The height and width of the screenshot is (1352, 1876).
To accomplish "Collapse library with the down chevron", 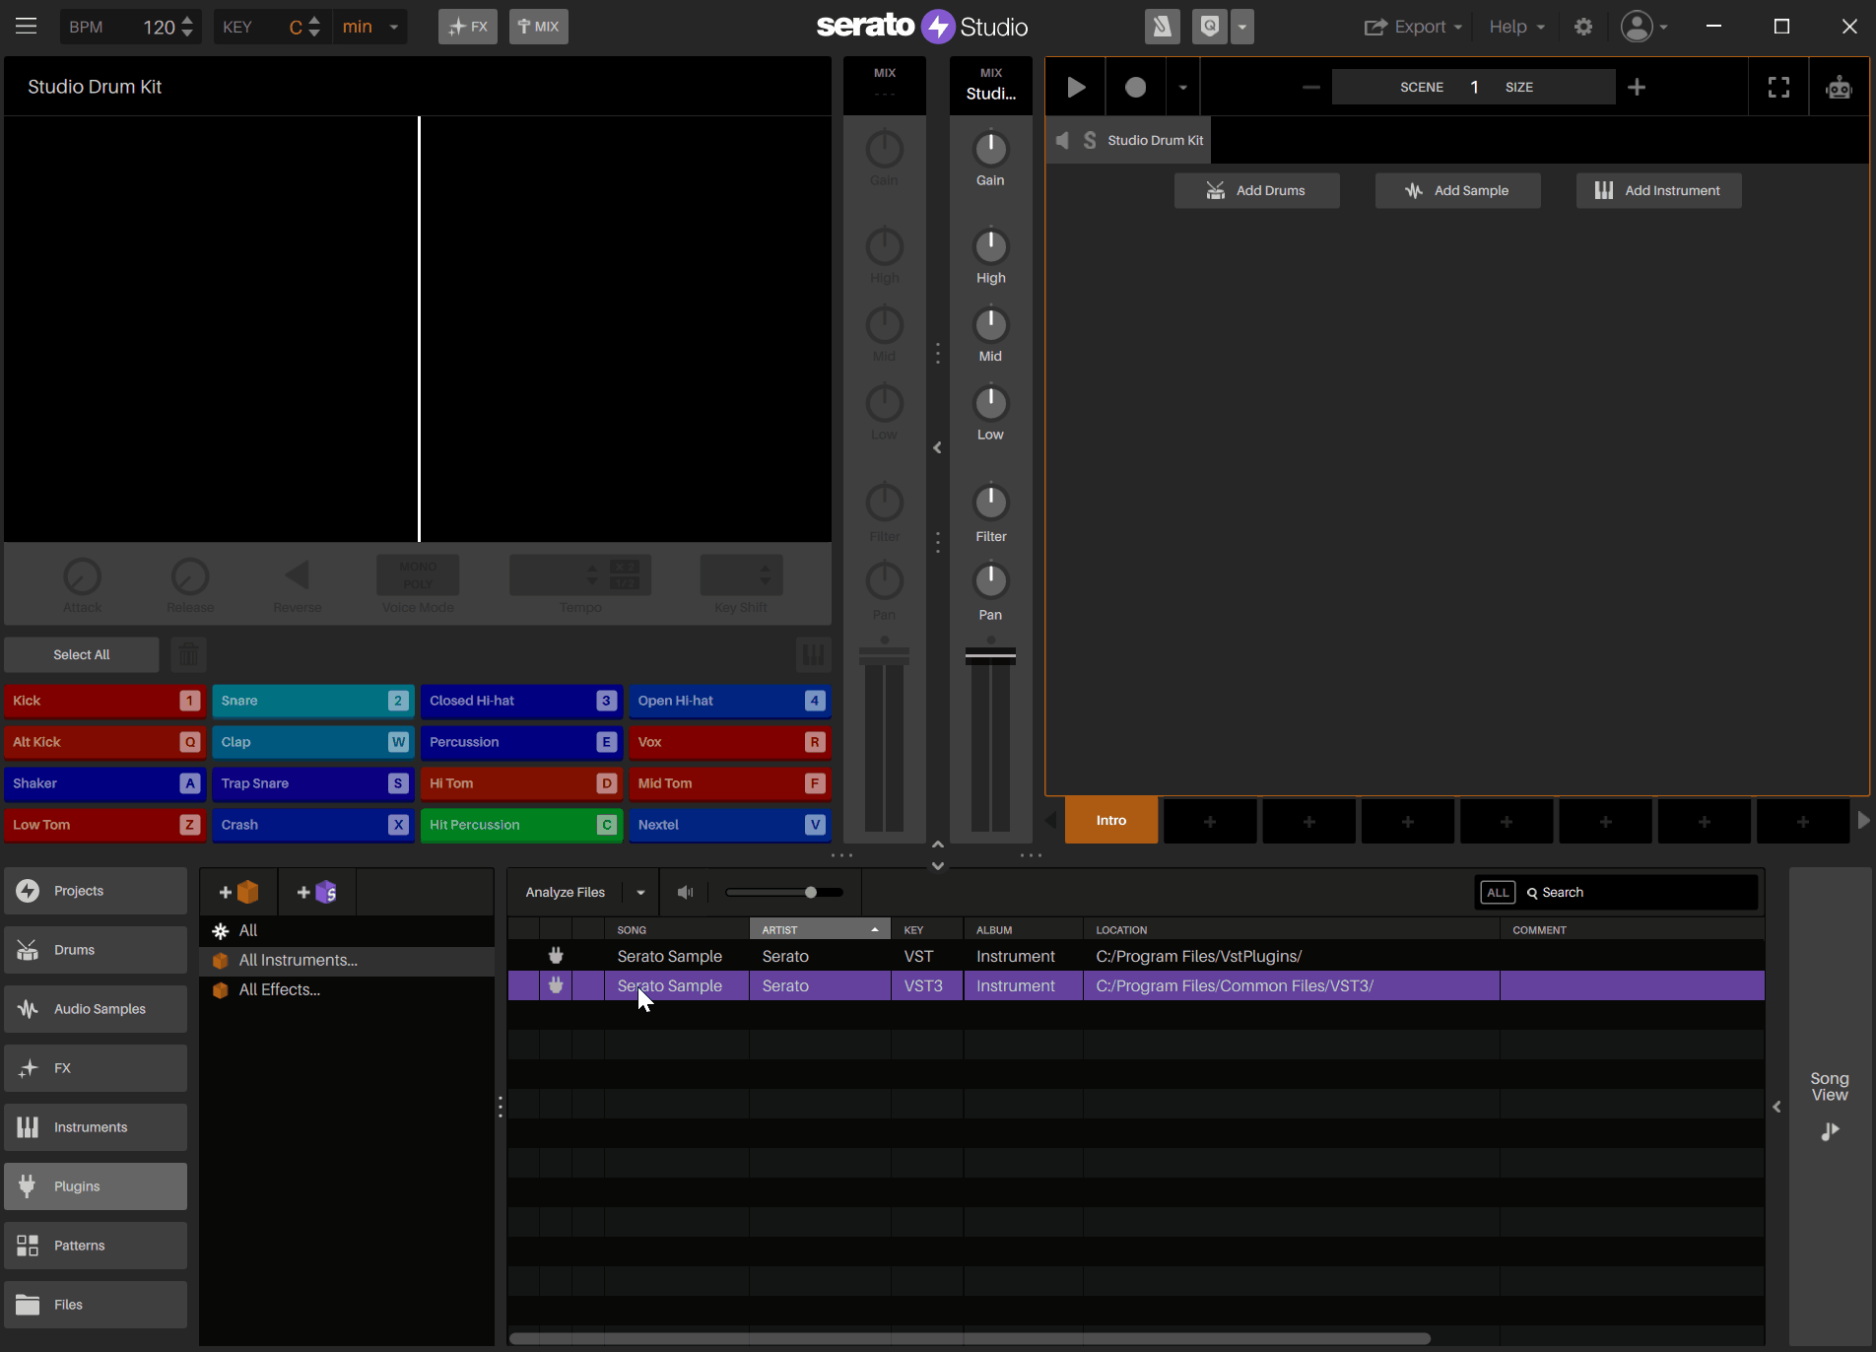I will 937,866.
